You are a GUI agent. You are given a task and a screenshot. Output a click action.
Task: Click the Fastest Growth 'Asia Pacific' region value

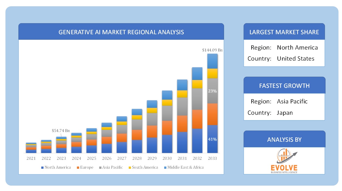[292, 102]
